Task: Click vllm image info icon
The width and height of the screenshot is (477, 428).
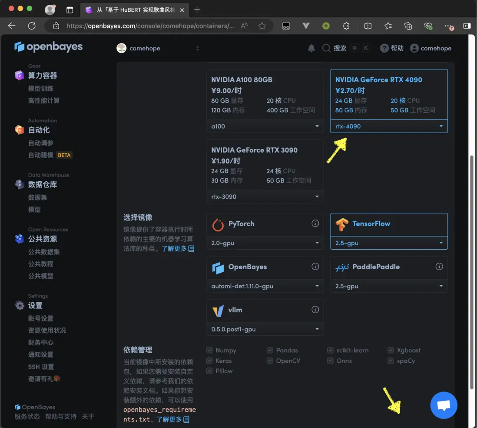Action: click(x=315, y=310)
